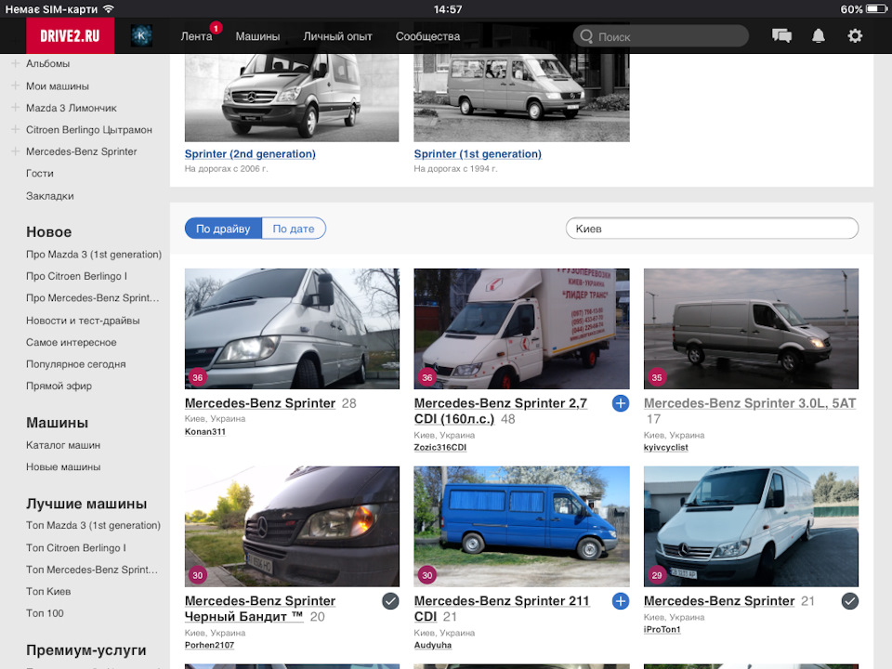Image resolution: width=892 pixels, height=669 pixels.
Task: Open the white Лидер Транс truck photo
Action: coord(521,329)
